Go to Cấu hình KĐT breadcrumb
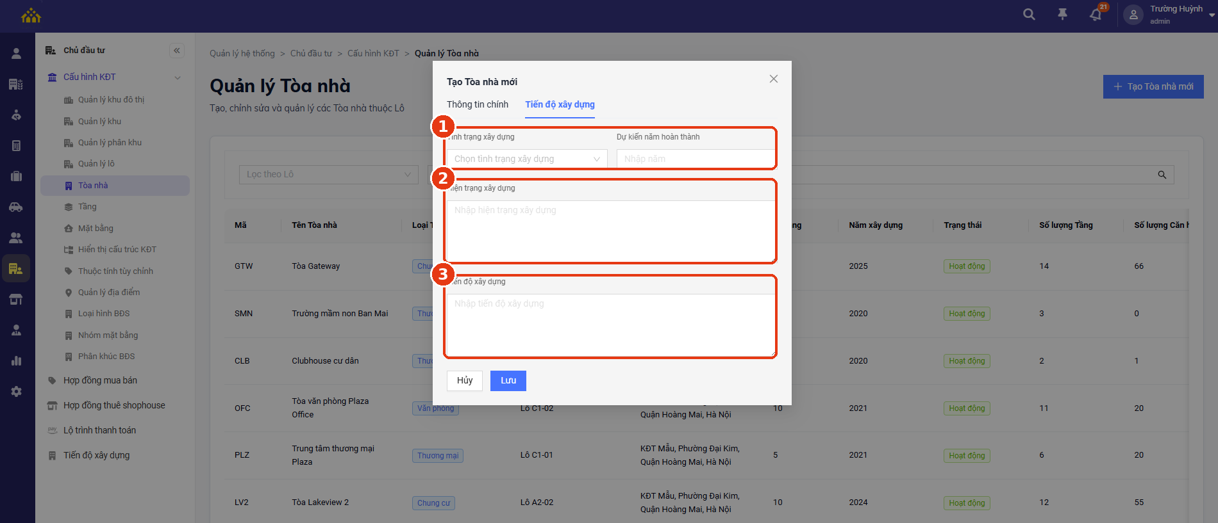This screenshot has height=523, width=1218. click(373, 54)
